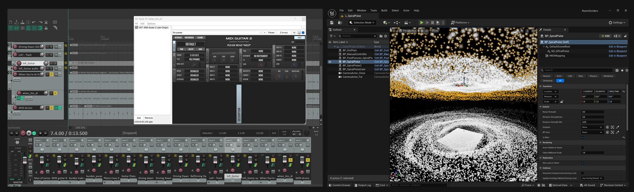Click the REAPER record button in transport
Screen dimensions: 634x192
coord(23,133)
